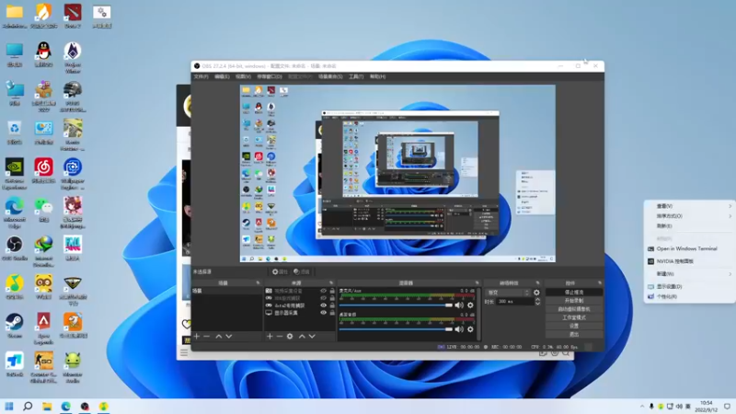The width and height of the screenshot is (736, 414).
Task: Toggle 工作室模式 studio mode
Action: [573, 317]
